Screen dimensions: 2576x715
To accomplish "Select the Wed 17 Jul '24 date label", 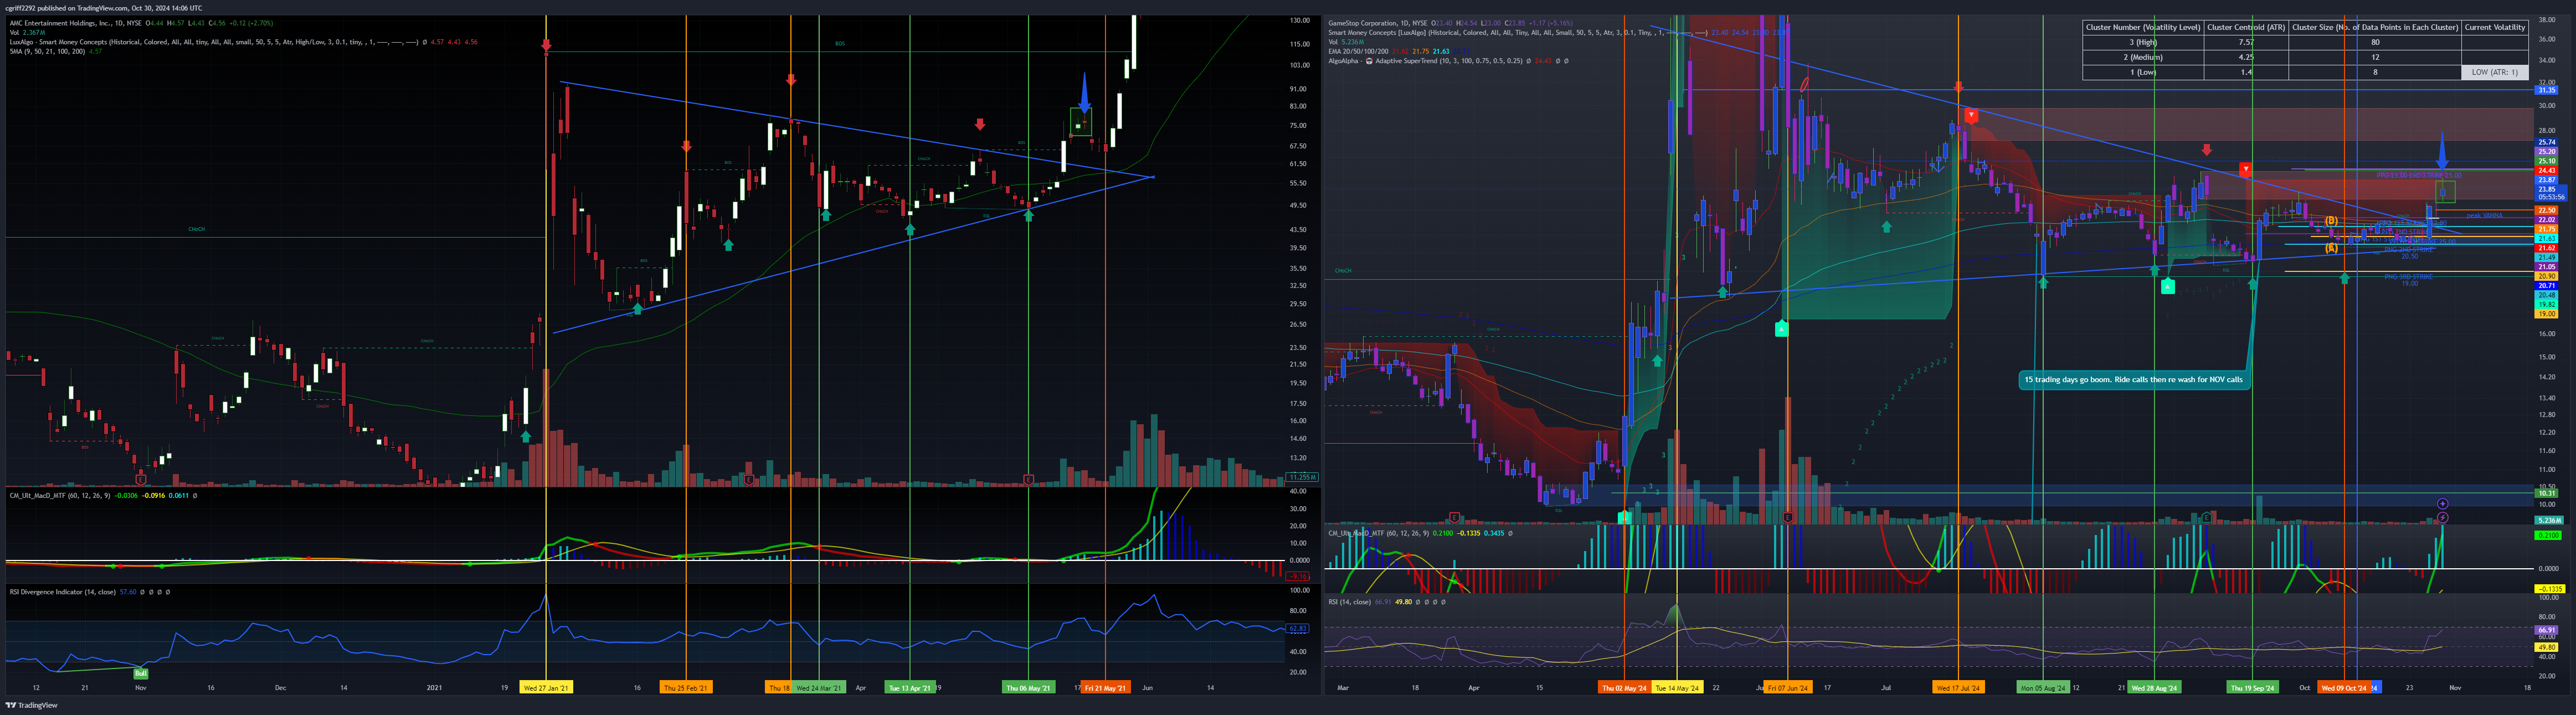I will click(x=1958, y=688).
